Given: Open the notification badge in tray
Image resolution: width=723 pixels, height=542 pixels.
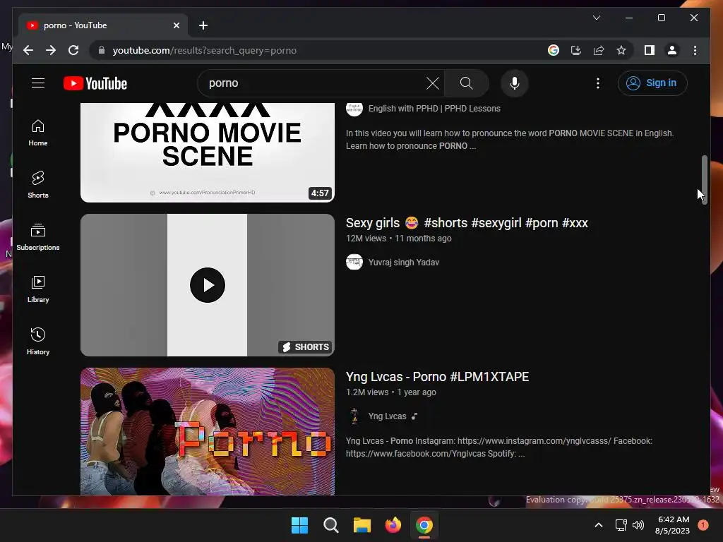Looking at the screenshot, I should 703,524.
